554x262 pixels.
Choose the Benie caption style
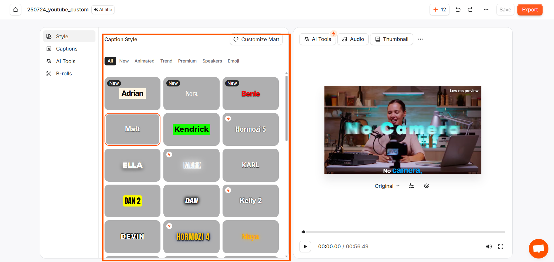pos(251,93)
